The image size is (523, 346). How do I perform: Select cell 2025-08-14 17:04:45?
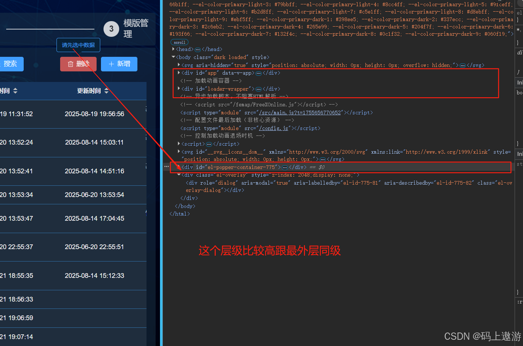94,219
